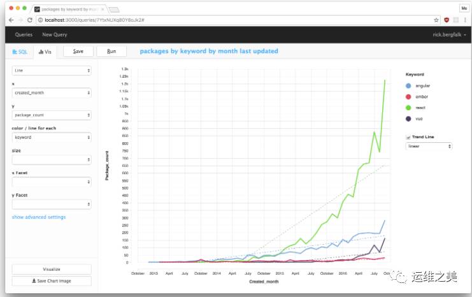Screen dimensions: 472x297
Task: Reload the page with refresh icon
Action: [x=29, y=20]
